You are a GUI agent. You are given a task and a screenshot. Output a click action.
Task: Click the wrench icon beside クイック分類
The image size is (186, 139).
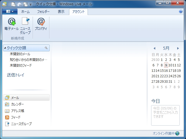point(46,48)
